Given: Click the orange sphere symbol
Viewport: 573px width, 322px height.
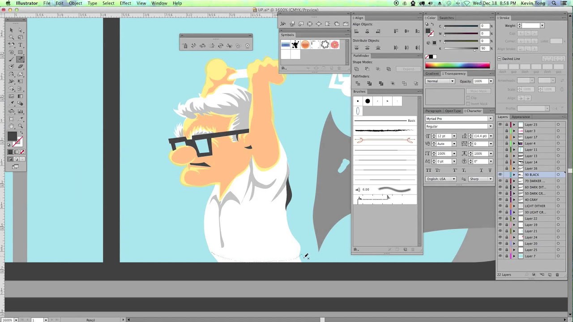Looking at the screenshot, I should click(305, 44).
